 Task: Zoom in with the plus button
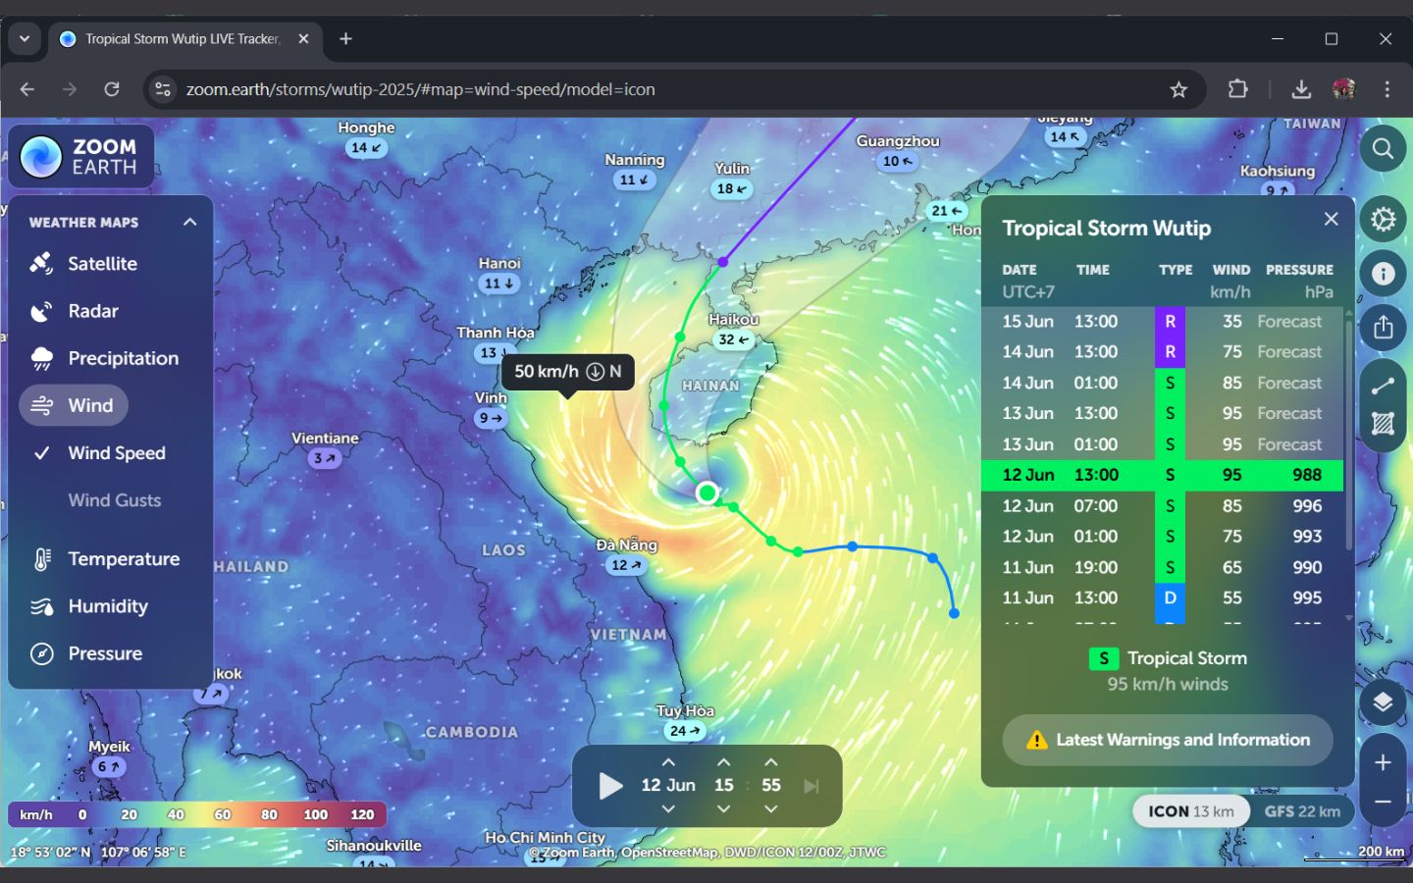(1383, 762)
